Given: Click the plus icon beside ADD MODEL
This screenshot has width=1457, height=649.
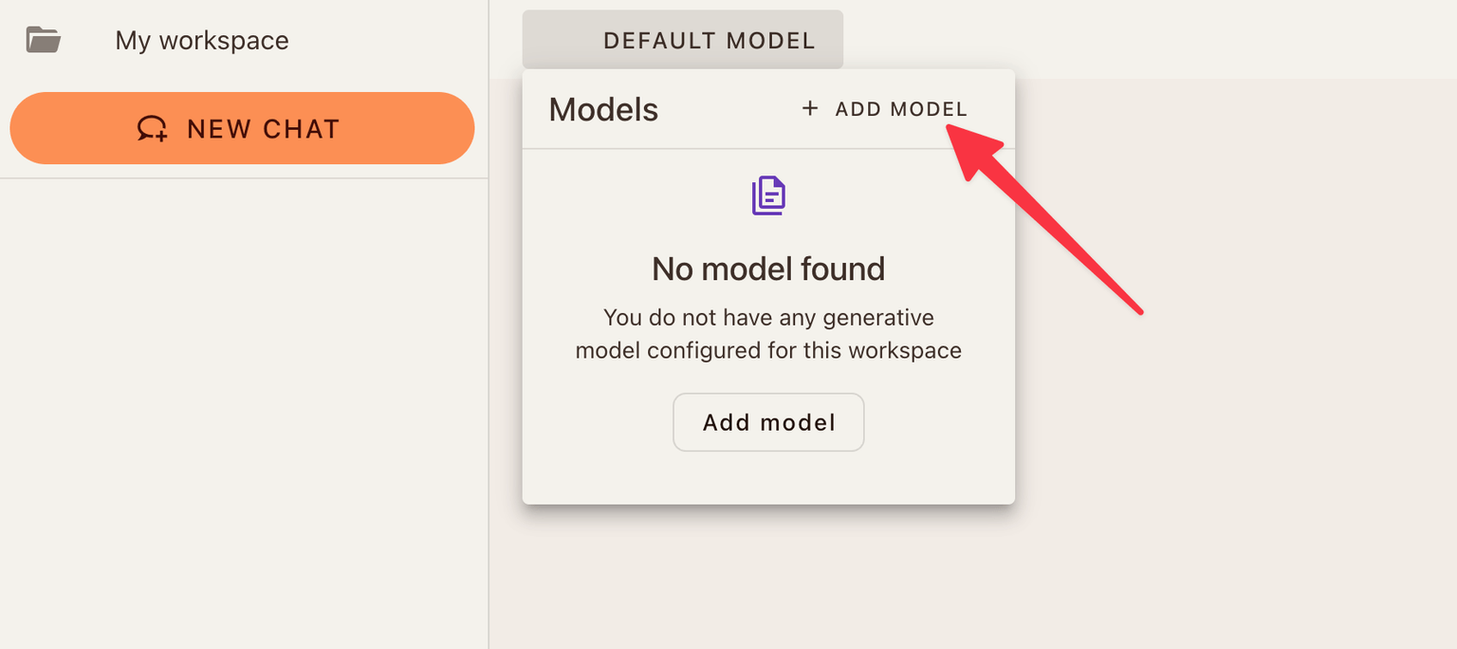Looking at the screenshot, I should point(810,109).
